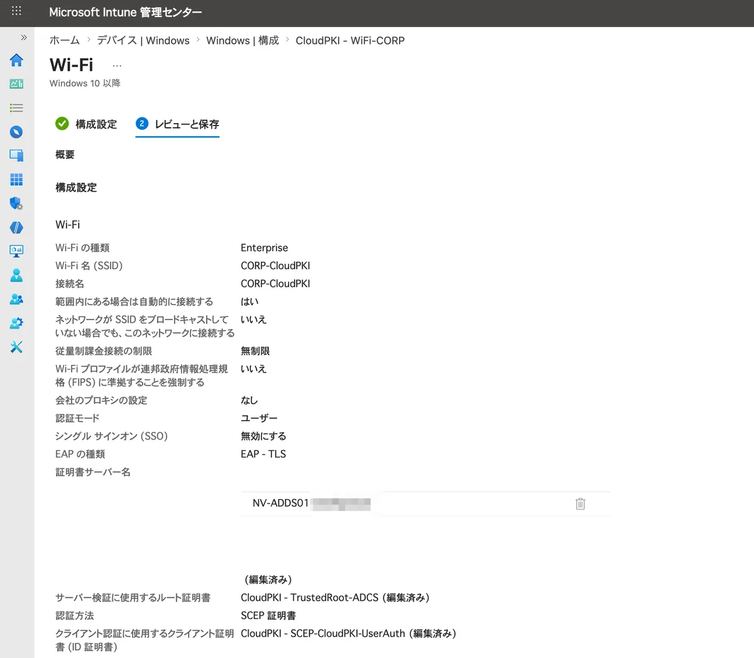Open the Reports monitor icon
Screen dimensions: 754x658
16,251
